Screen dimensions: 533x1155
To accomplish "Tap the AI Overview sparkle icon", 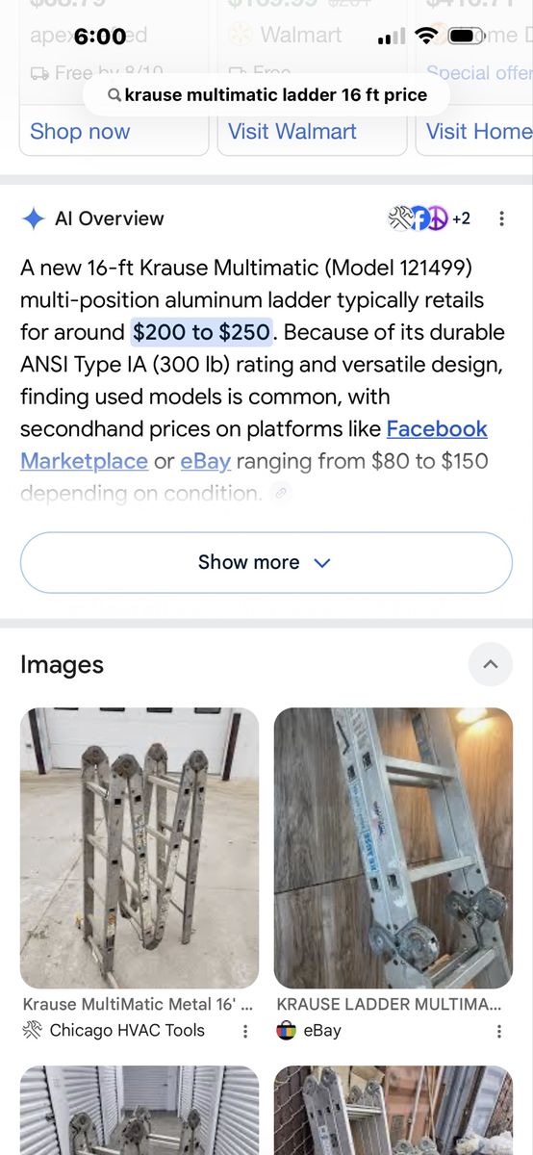I will [33, 218].
